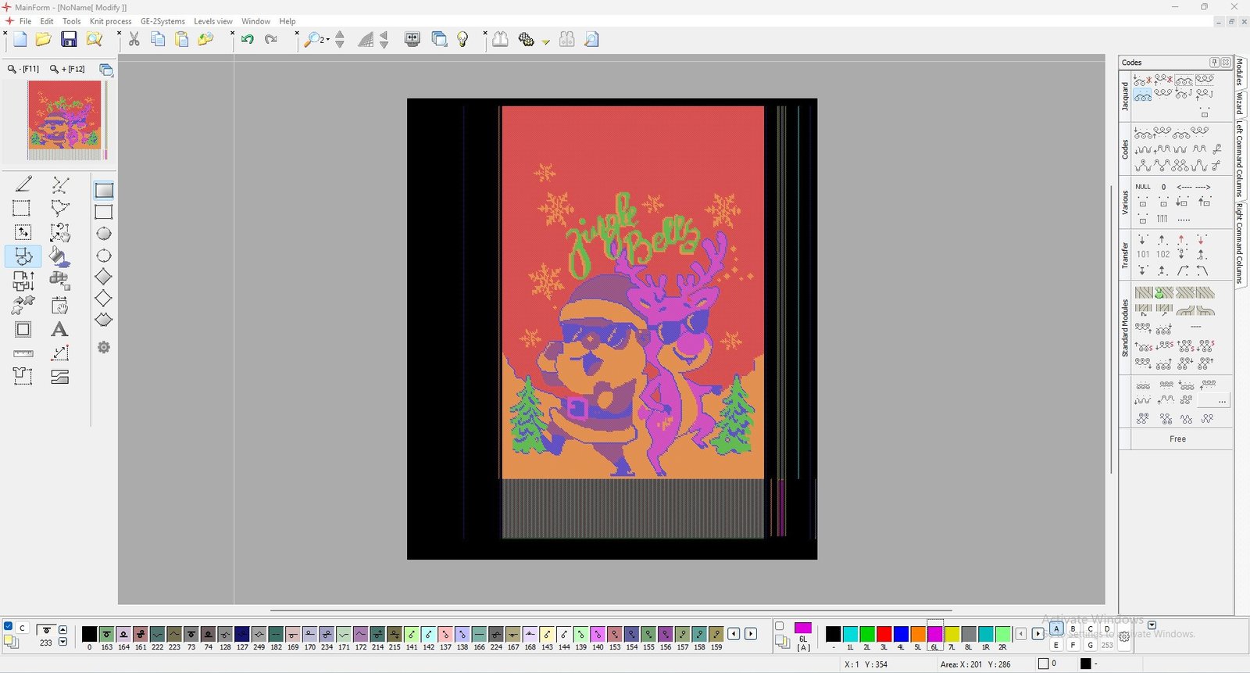Pick the red 3L yarn color swatch
This screenshot has width=1250, height=673.
tap(884, 634)
